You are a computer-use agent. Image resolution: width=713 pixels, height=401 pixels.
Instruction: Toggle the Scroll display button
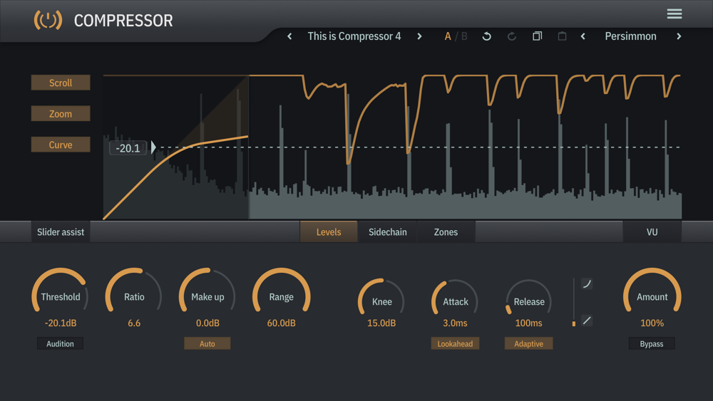point(61,83)
